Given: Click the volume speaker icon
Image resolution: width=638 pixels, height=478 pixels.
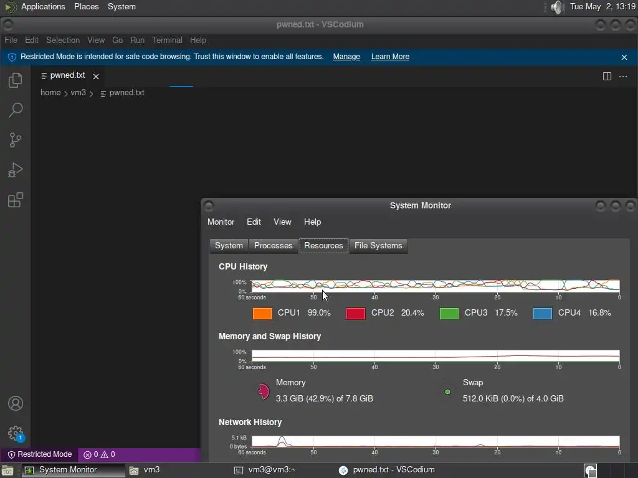Looking at the screenshot, I should click(556, 7).
